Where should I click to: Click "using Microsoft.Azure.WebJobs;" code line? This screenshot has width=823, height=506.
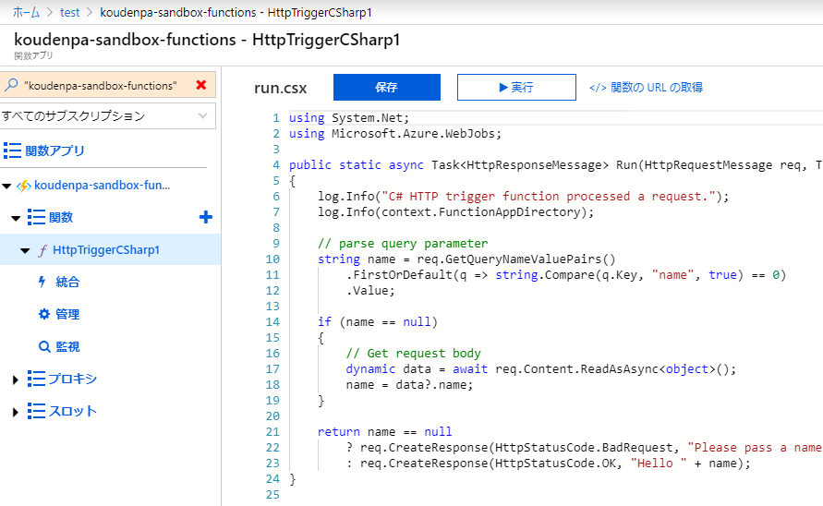[x=395, y=133]
